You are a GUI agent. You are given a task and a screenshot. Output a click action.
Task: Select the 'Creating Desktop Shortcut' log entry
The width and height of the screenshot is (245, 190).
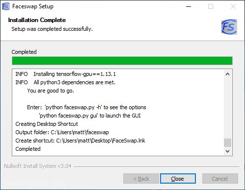47,124
